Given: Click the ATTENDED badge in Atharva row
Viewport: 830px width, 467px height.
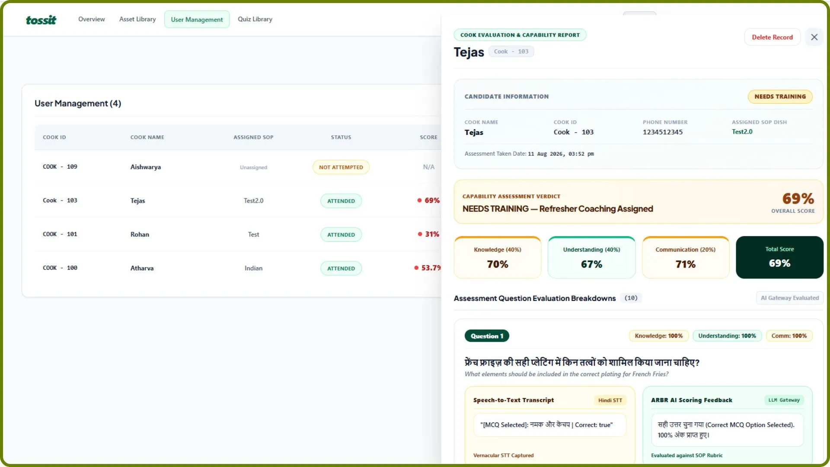Looking at the screenshot, I should coord(341,269).
